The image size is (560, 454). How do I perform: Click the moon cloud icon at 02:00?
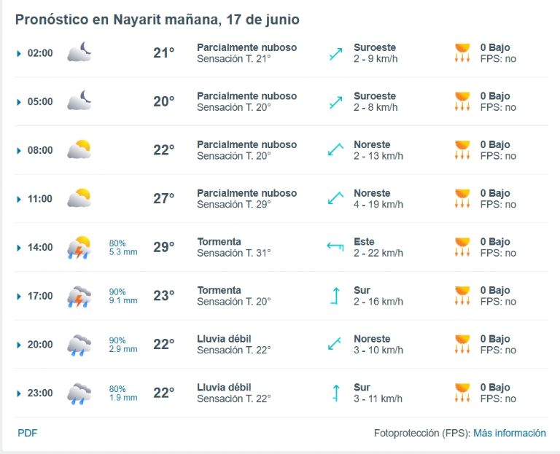point(79,52)
